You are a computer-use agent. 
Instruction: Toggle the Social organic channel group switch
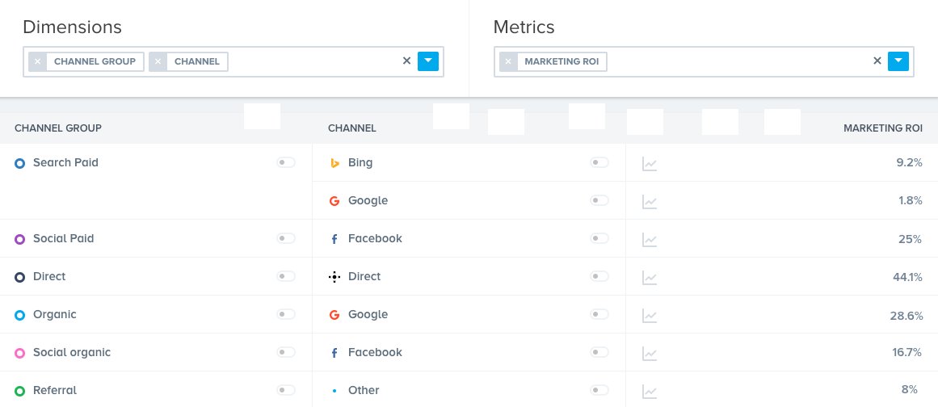point(286,352)
